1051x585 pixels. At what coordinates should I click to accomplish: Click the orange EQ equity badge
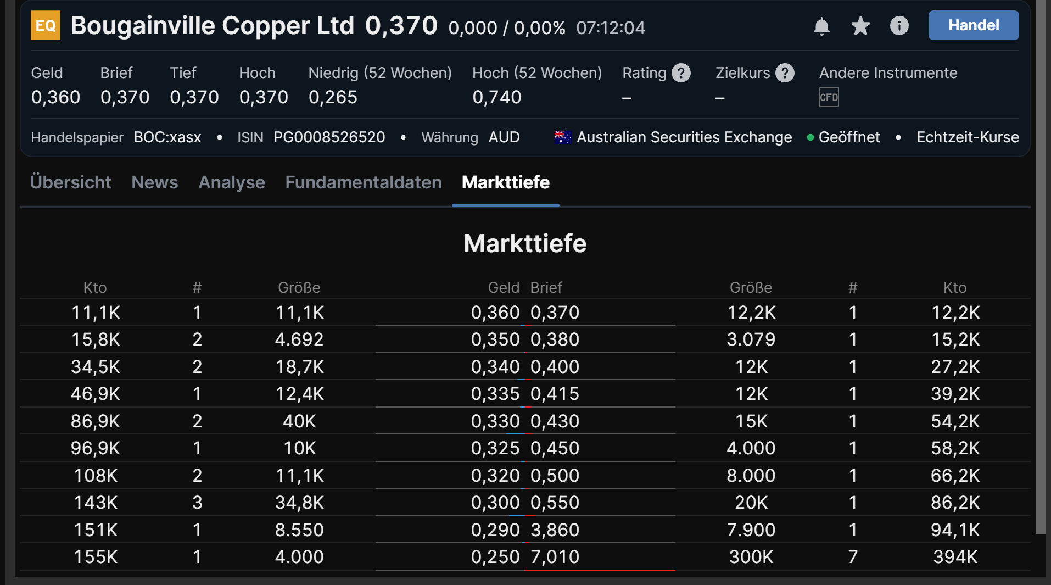[45, 25]
